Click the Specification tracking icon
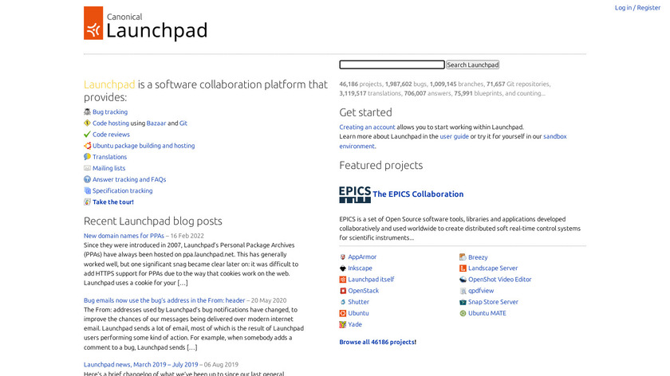Screen dimensions: 670x376 [87, 190]
